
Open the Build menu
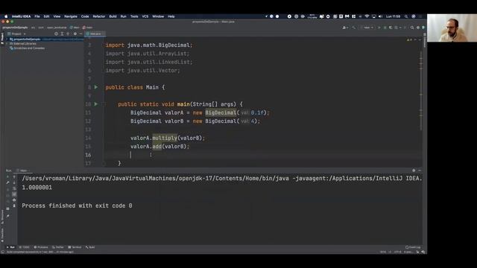(113, 16)
